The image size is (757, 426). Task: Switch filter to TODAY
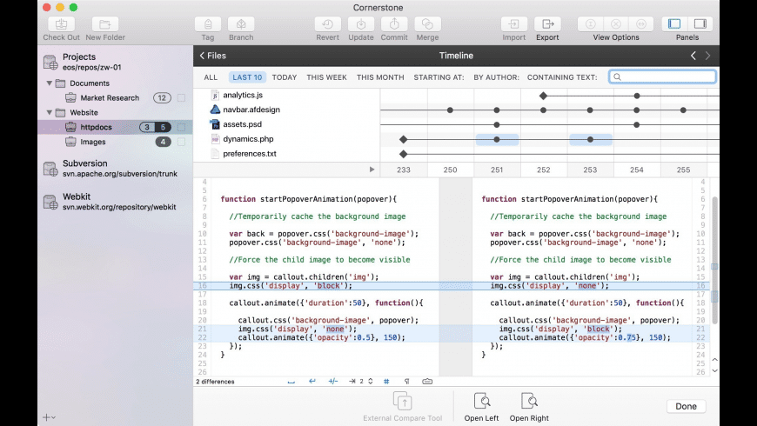click(284, 77)
